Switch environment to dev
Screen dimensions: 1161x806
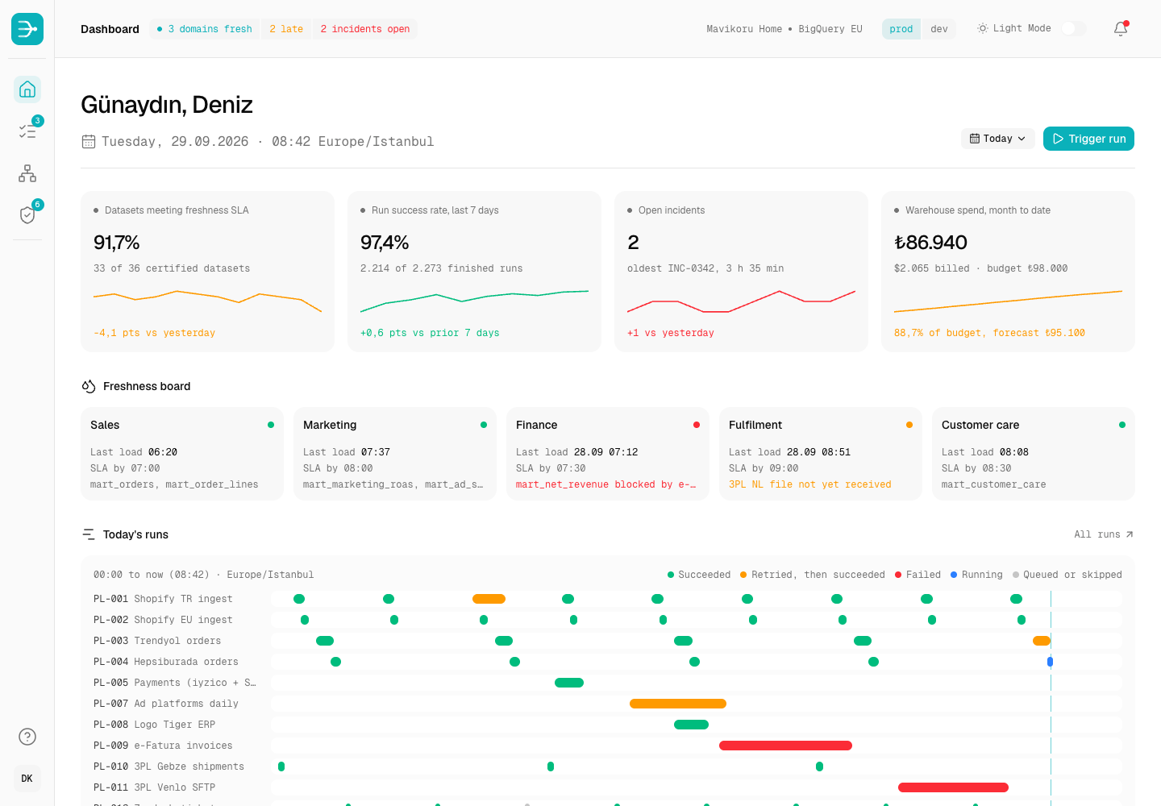(x=939, y=29)
